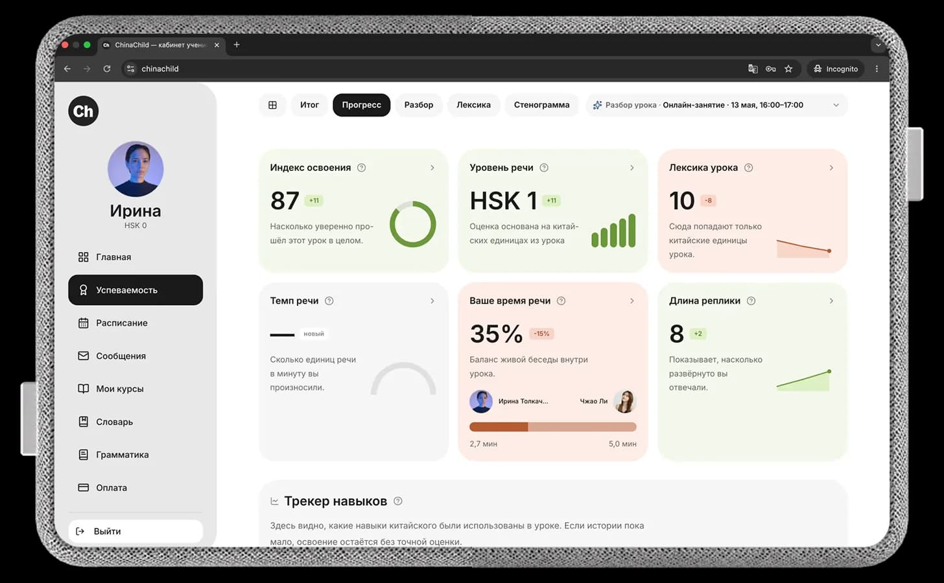The image size is (944, 583).
Task: Switch to the Прогресс tab
Action: point(362,105)
